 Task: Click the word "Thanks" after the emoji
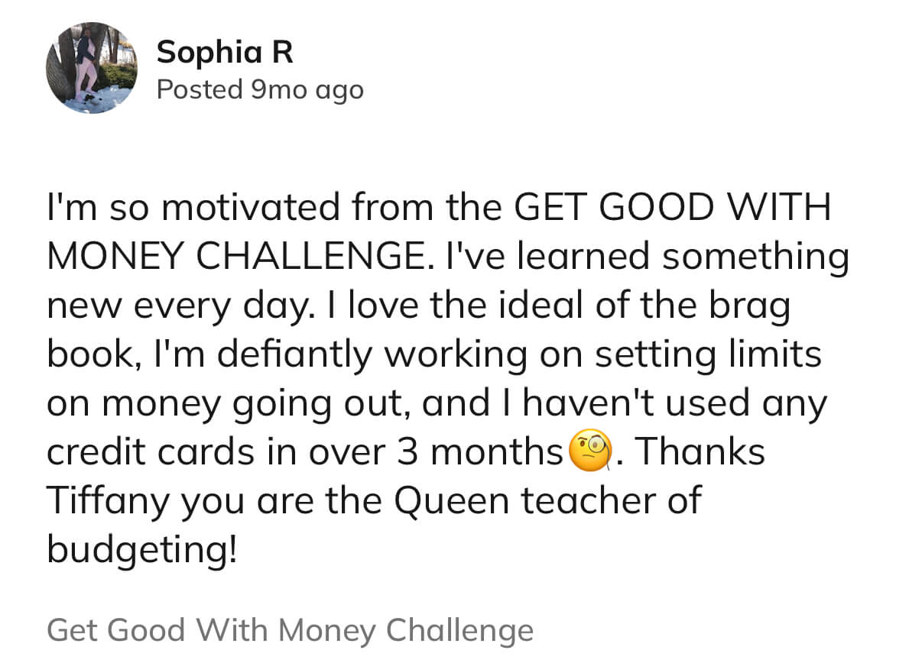pyautogui.click(x=700, y=452)
